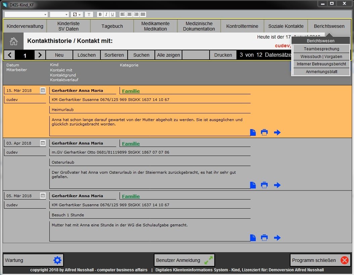Open the Tagebuch tab
Image resolution: width=354 pixels, height=275 pixels.
coord(112,26)
